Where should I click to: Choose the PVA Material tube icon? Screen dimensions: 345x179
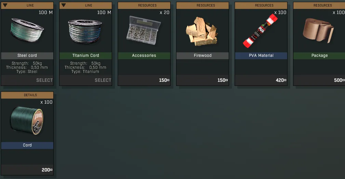pos(260,31)
